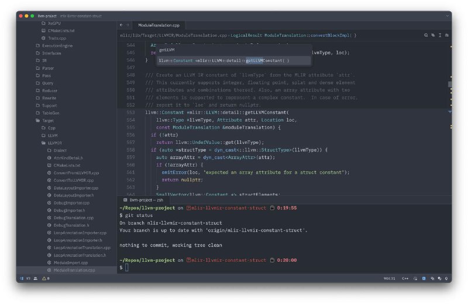Open the notifications bell icon
Image resolution: width=468 pixels, height=304 pixels.
[446, 278]
